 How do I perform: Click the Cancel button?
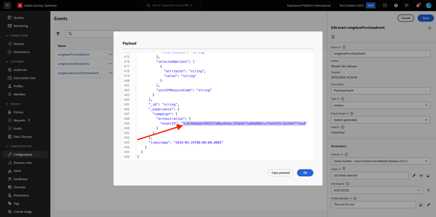[x=406, y=18]
